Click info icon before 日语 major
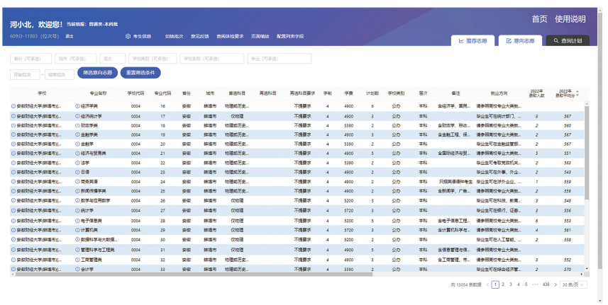 point(77,173)
